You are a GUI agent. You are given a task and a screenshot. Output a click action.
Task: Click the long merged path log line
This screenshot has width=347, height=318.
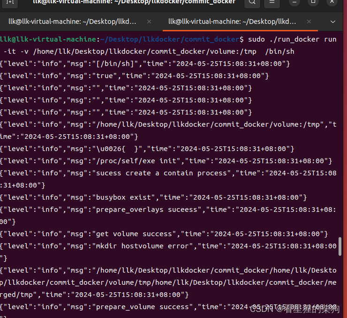pos(168,282)
